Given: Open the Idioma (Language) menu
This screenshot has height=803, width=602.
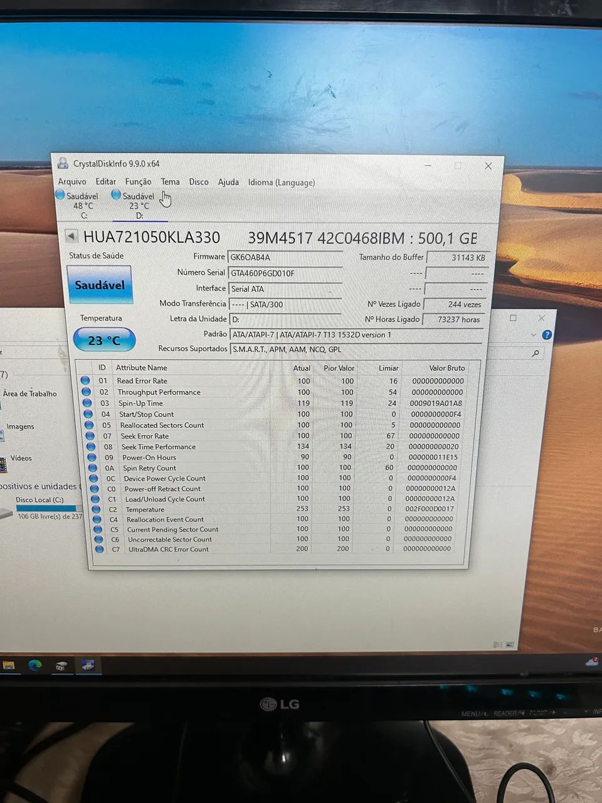Looking at the screenshot, I should coord(282,183).
